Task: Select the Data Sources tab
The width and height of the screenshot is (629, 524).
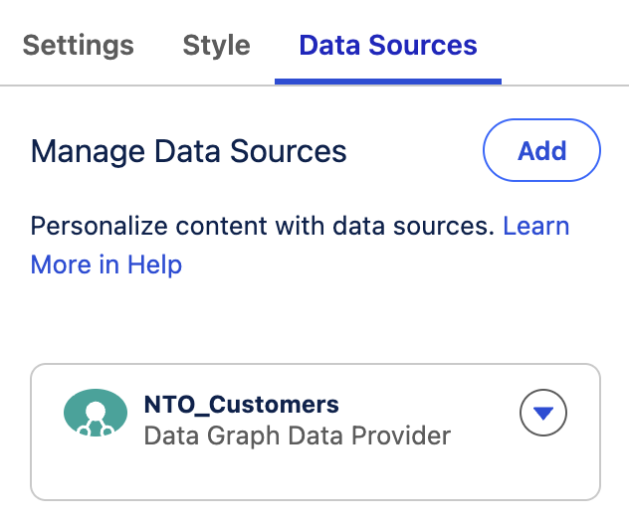Action: tap(388, 46)
